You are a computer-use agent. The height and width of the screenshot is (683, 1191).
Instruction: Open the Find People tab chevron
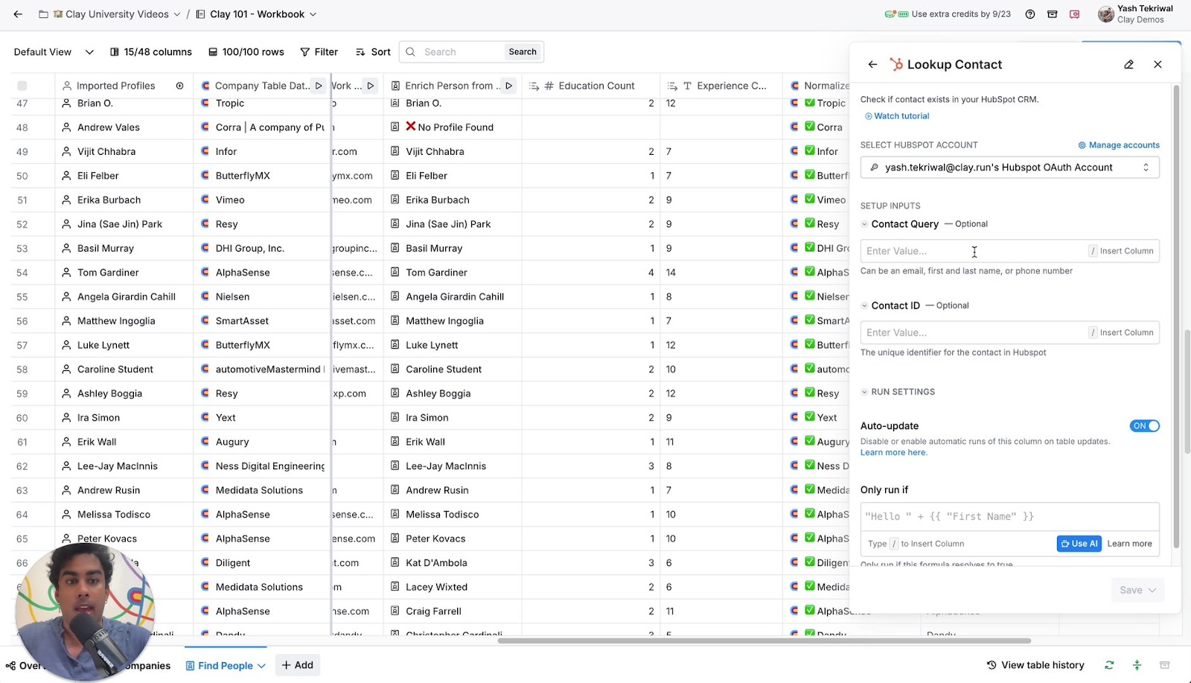coord(261,666)
